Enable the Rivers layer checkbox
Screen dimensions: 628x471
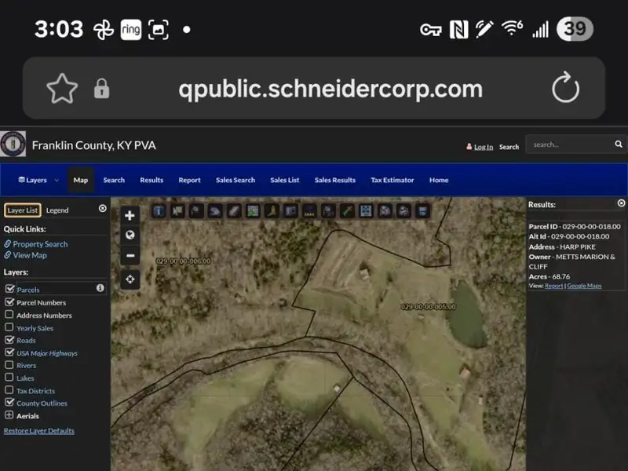[x=9, y=365]
